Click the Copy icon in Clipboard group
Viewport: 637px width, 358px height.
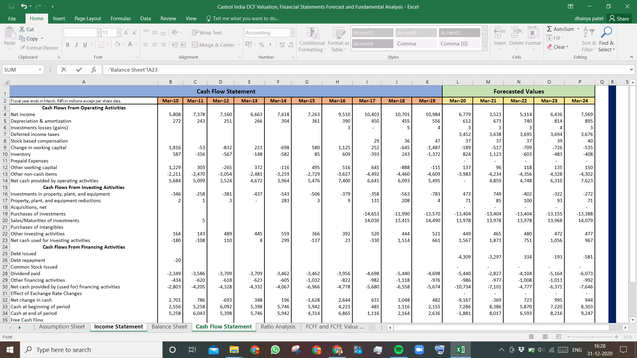pyautogui.click(x=22, y=38)
